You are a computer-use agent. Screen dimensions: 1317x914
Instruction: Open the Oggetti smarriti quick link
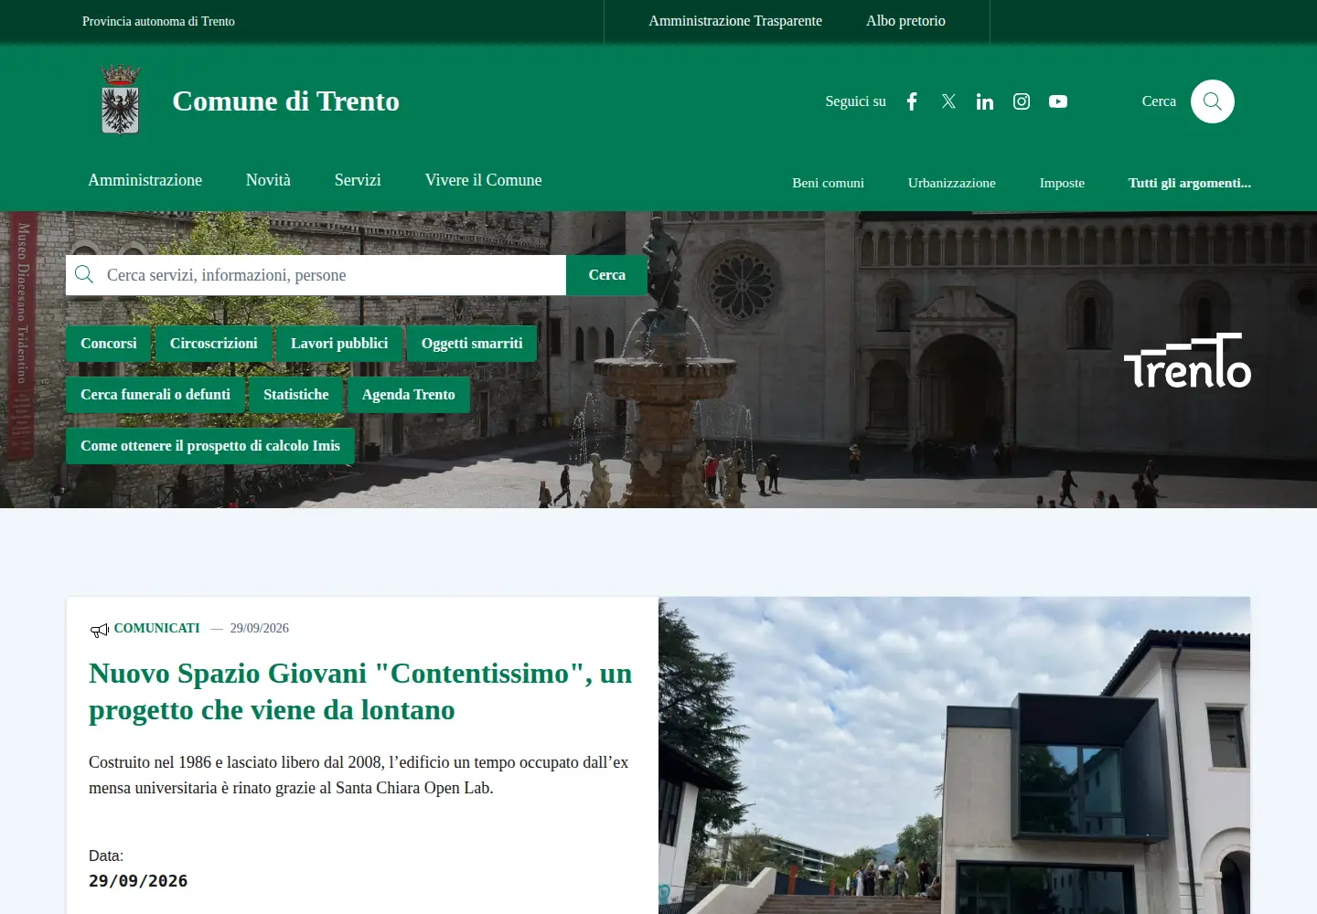tap(472, 344)
